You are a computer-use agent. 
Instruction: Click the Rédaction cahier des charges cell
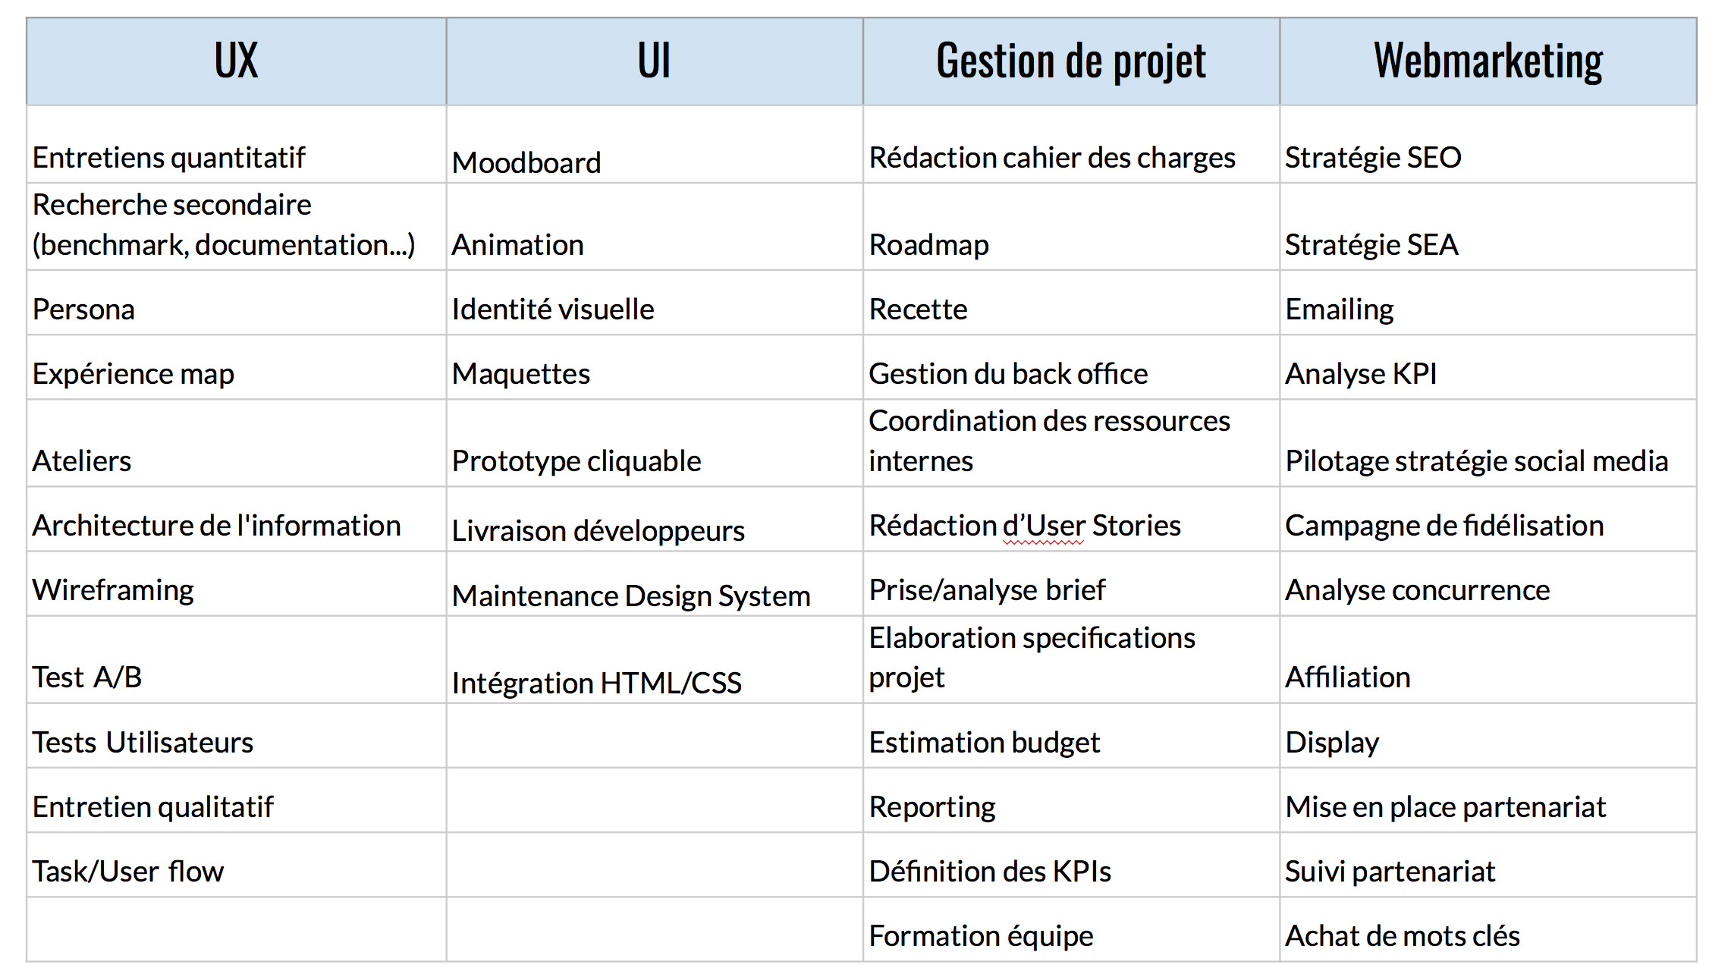tap(1071, 144)
